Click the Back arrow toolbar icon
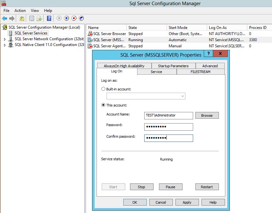The width and height of the screenshot is (272, 213). click(5, 18)
